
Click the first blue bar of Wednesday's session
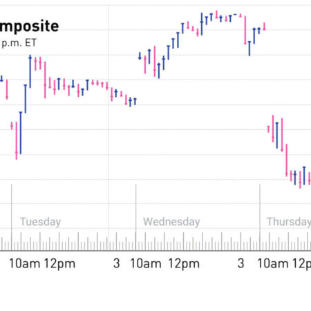pyautogui.click(x=140, y=56)
